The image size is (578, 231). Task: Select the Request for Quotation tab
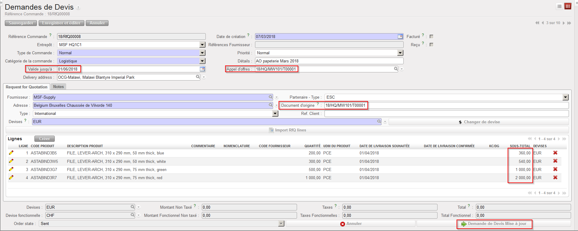[27, 87]
